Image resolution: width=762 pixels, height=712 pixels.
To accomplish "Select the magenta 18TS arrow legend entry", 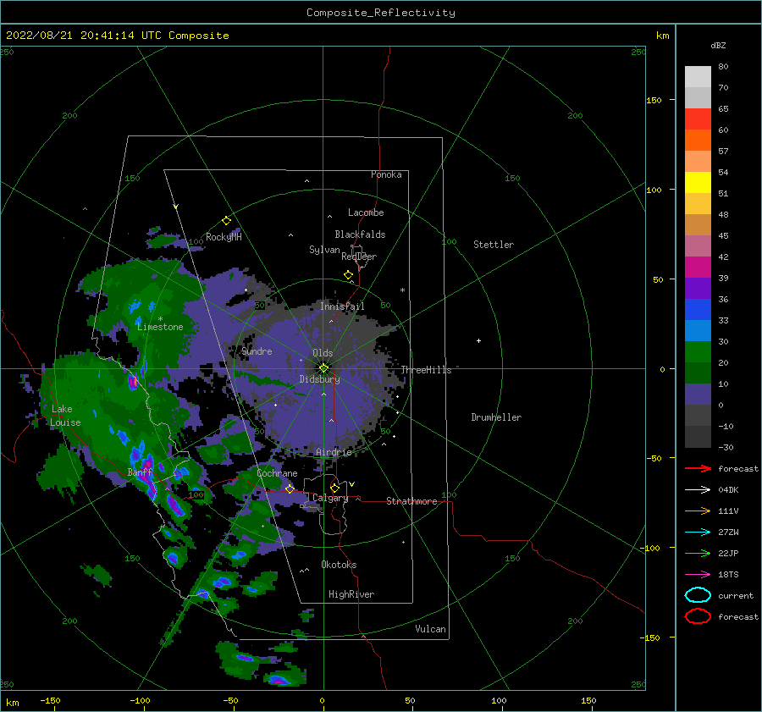I will (698, 574).
